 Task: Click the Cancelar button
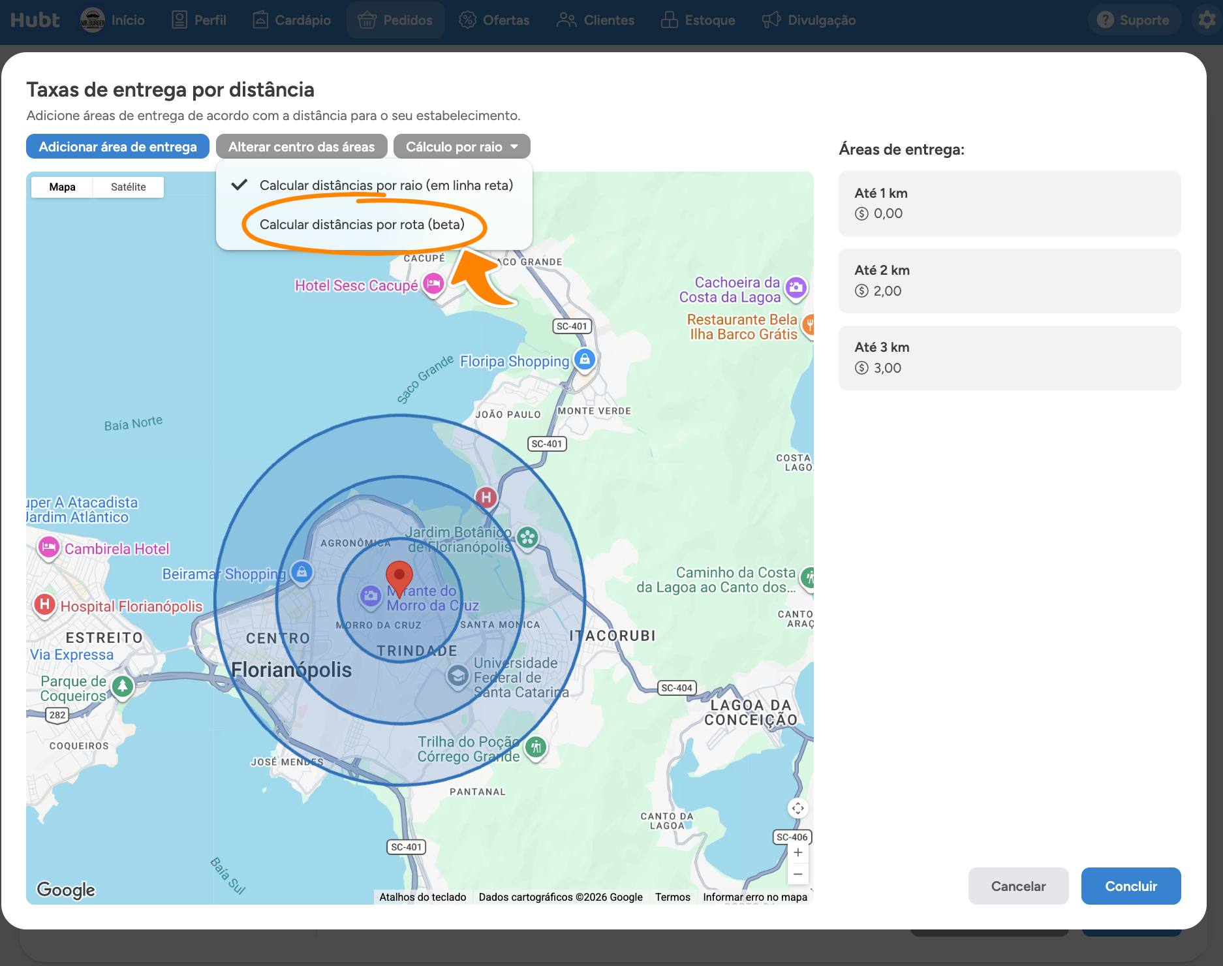pos(1018,886)
